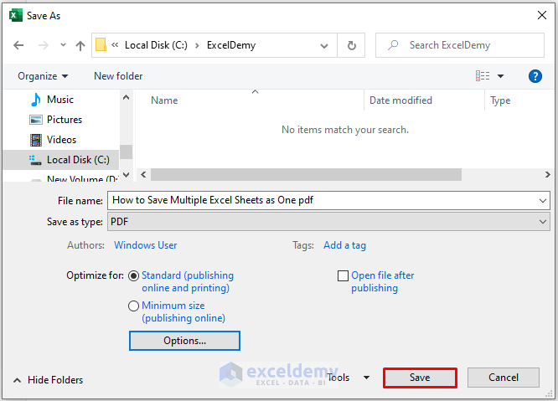Click the Videos film icon

coord(35,140)
